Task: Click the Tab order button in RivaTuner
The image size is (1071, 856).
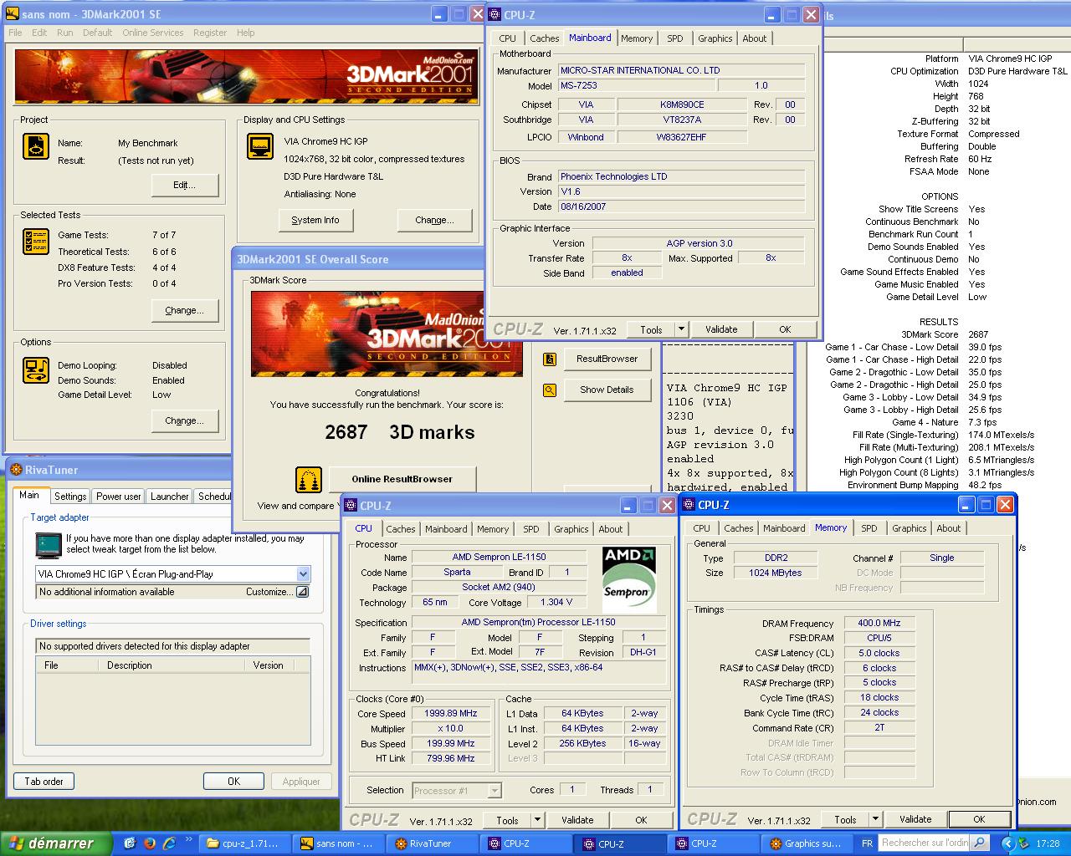Action: (x=44, y=782)
